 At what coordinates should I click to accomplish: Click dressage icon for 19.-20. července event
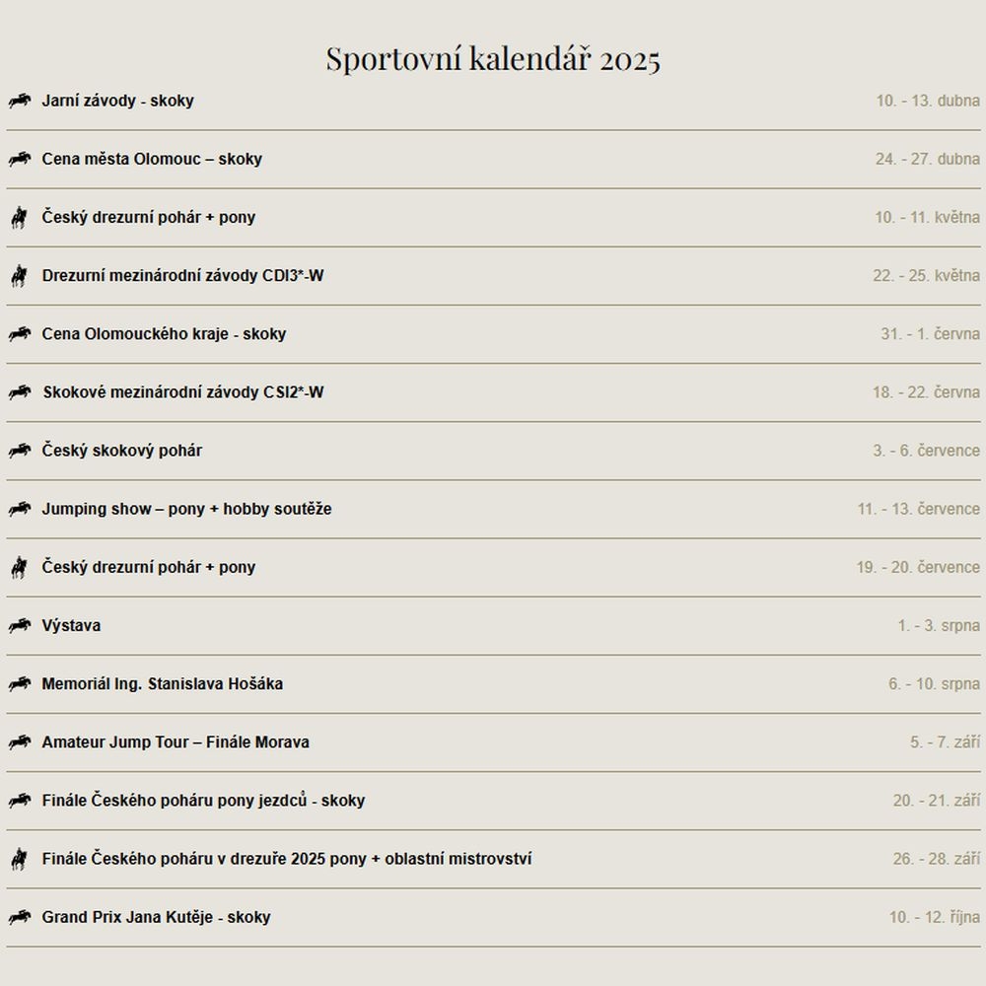pyautogui.click(x=20, y=567)
